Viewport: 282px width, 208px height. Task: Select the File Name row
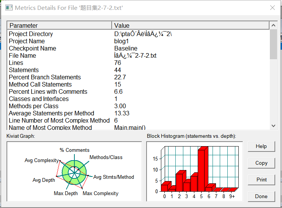click(x=139, y=55)
